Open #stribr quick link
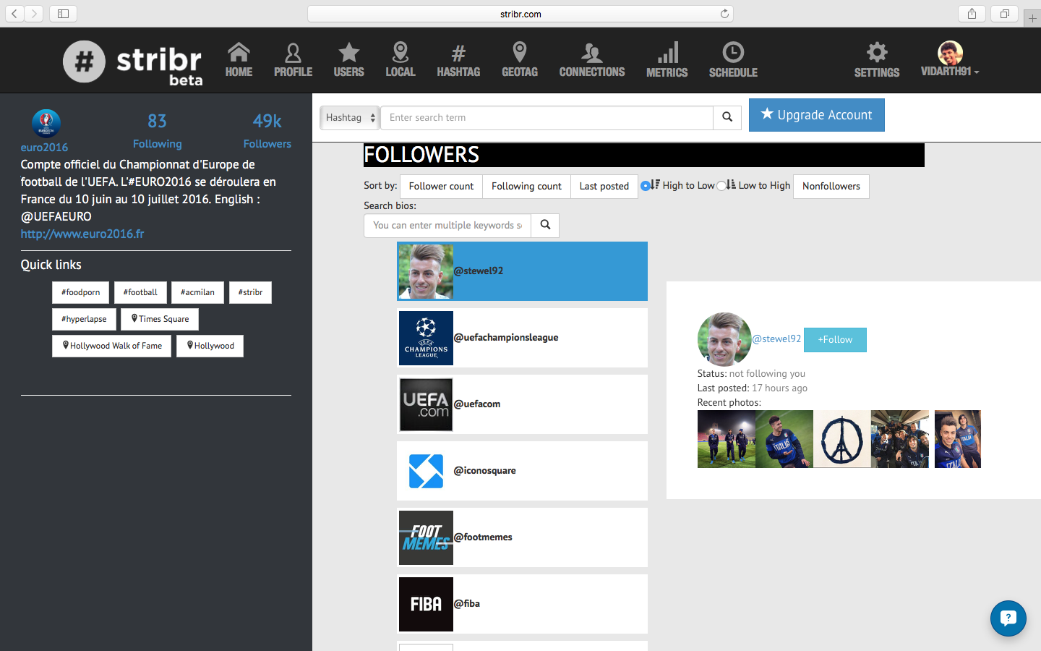1041x651 pixels. [x=250, y=292]
